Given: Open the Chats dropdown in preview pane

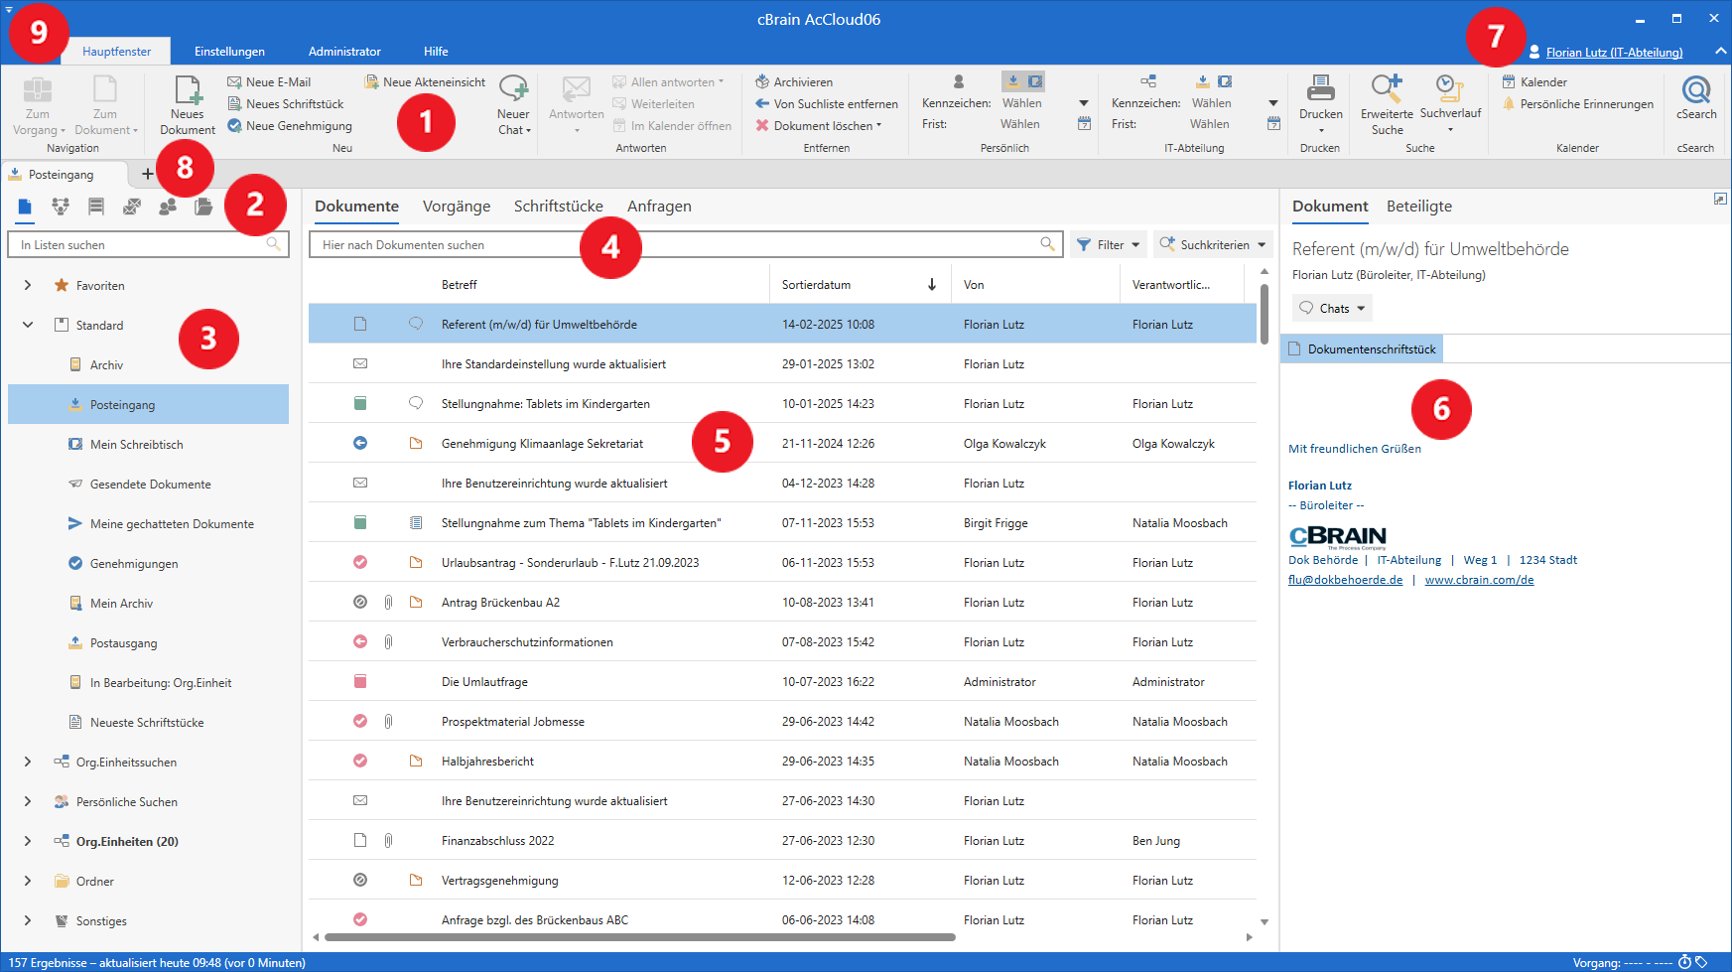Looking at the screenshot, I should pyautogui.click(x=1333, y=309).
